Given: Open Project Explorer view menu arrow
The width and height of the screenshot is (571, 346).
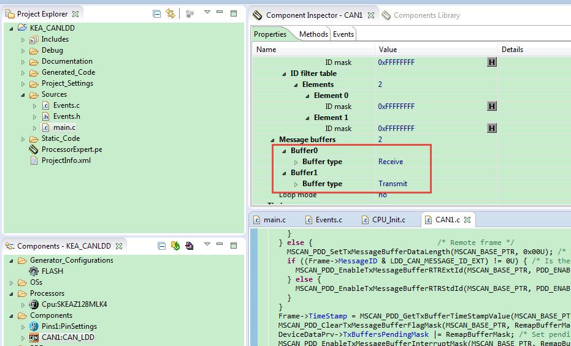Looking at the screenshot, I should click(207, 12).
